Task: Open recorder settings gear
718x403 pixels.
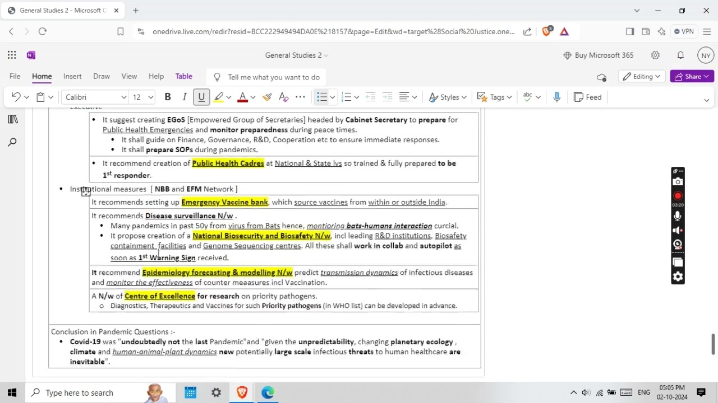Action: click(678, 277)
